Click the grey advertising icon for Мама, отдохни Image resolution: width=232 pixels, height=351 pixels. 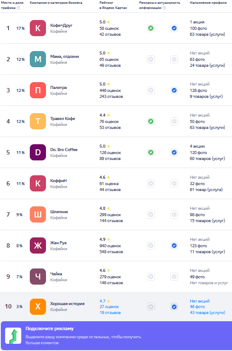(x=151, y=59)
